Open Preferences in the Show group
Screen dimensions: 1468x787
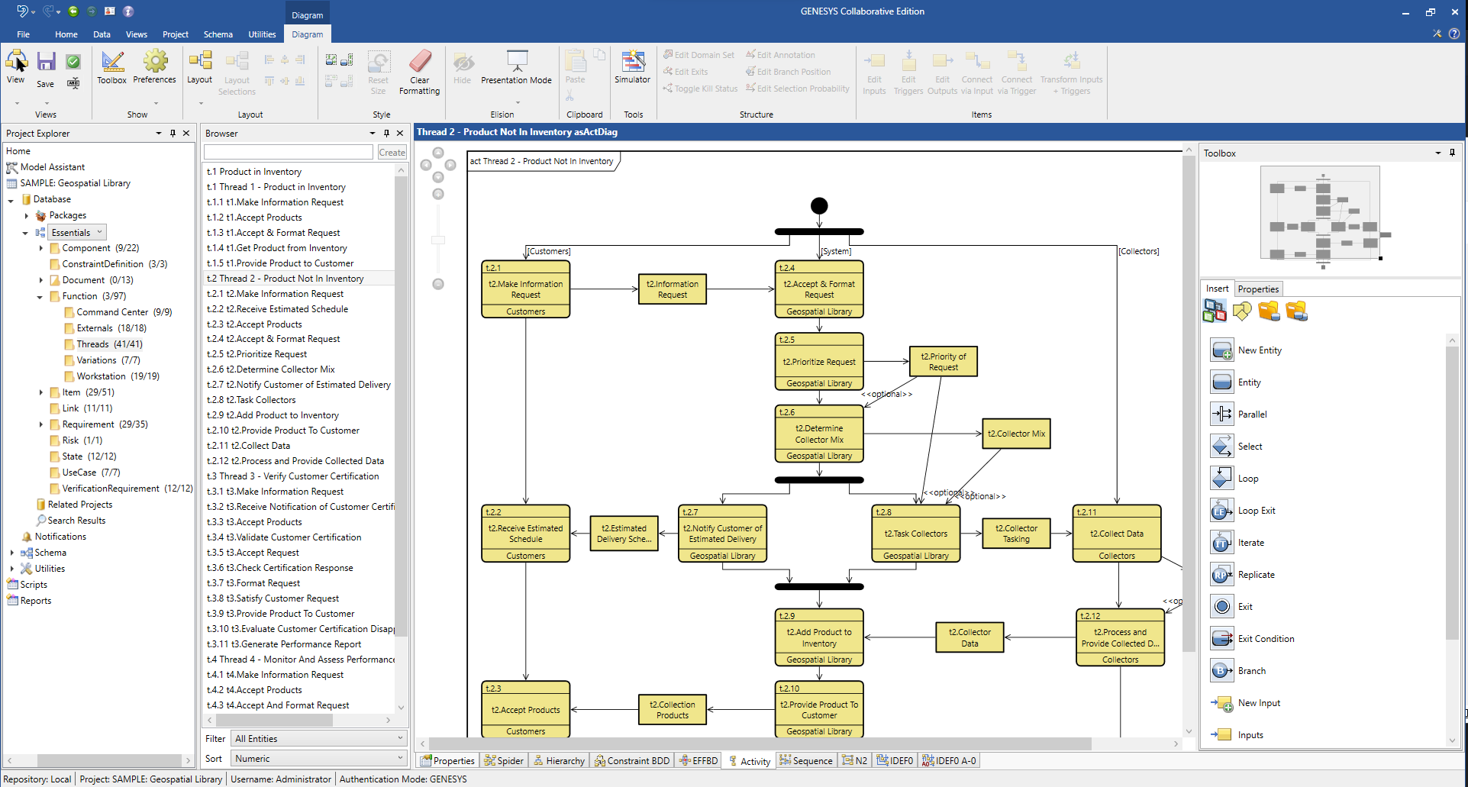click(x=155, y=67)
